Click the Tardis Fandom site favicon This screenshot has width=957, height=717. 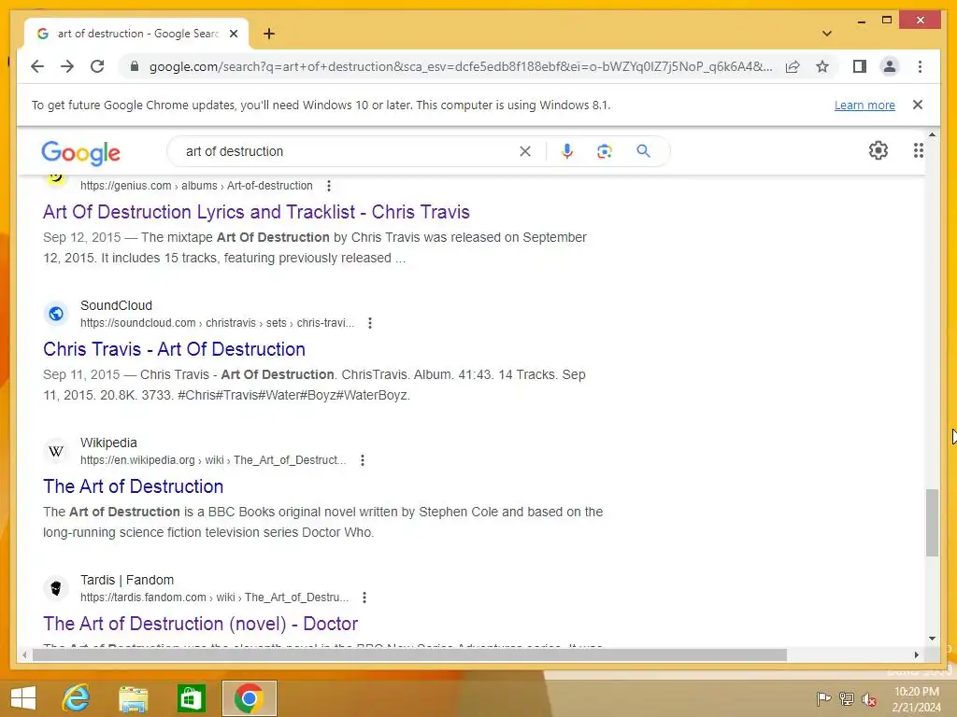coord(55,588)
